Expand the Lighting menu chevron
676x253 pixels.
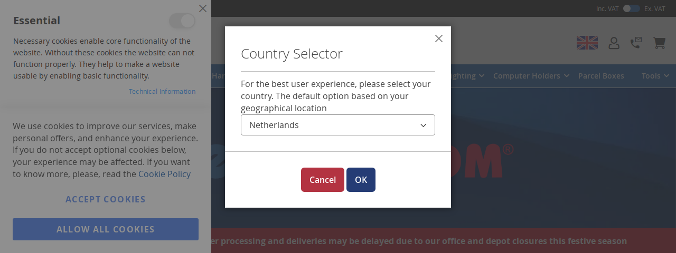(481, 76)
